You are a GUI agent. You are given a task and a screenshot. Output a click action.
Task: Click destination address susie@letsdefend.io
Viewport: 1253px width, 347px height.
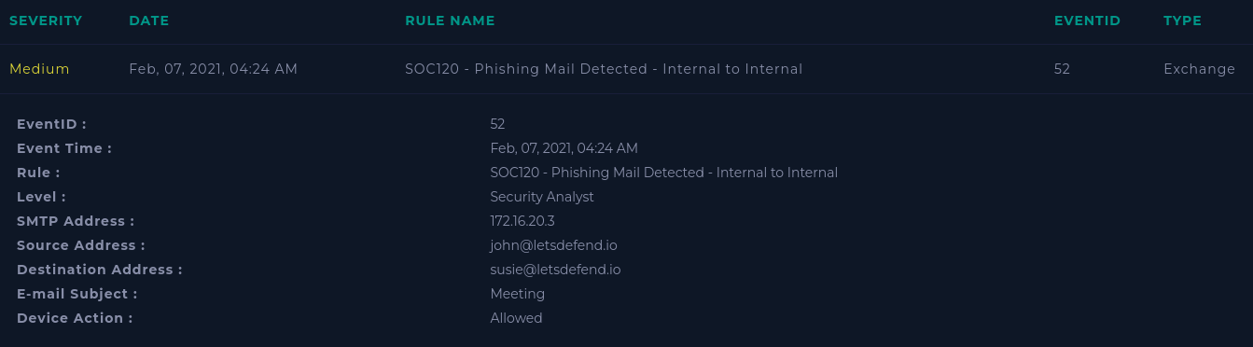pos(555,270)
